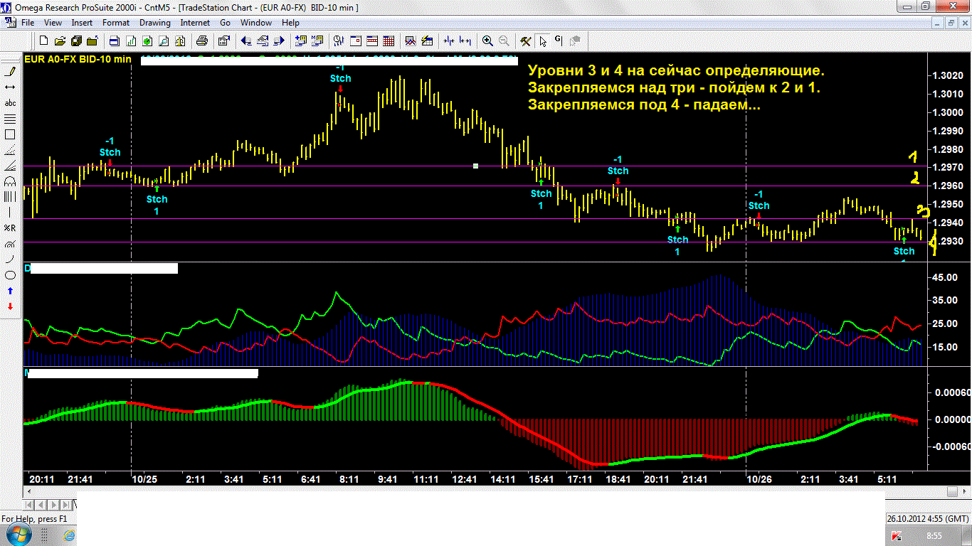The width and height of the screenshot is (972, 546).
Task: Open the Help menu
Action: click(x=290, y=23)
